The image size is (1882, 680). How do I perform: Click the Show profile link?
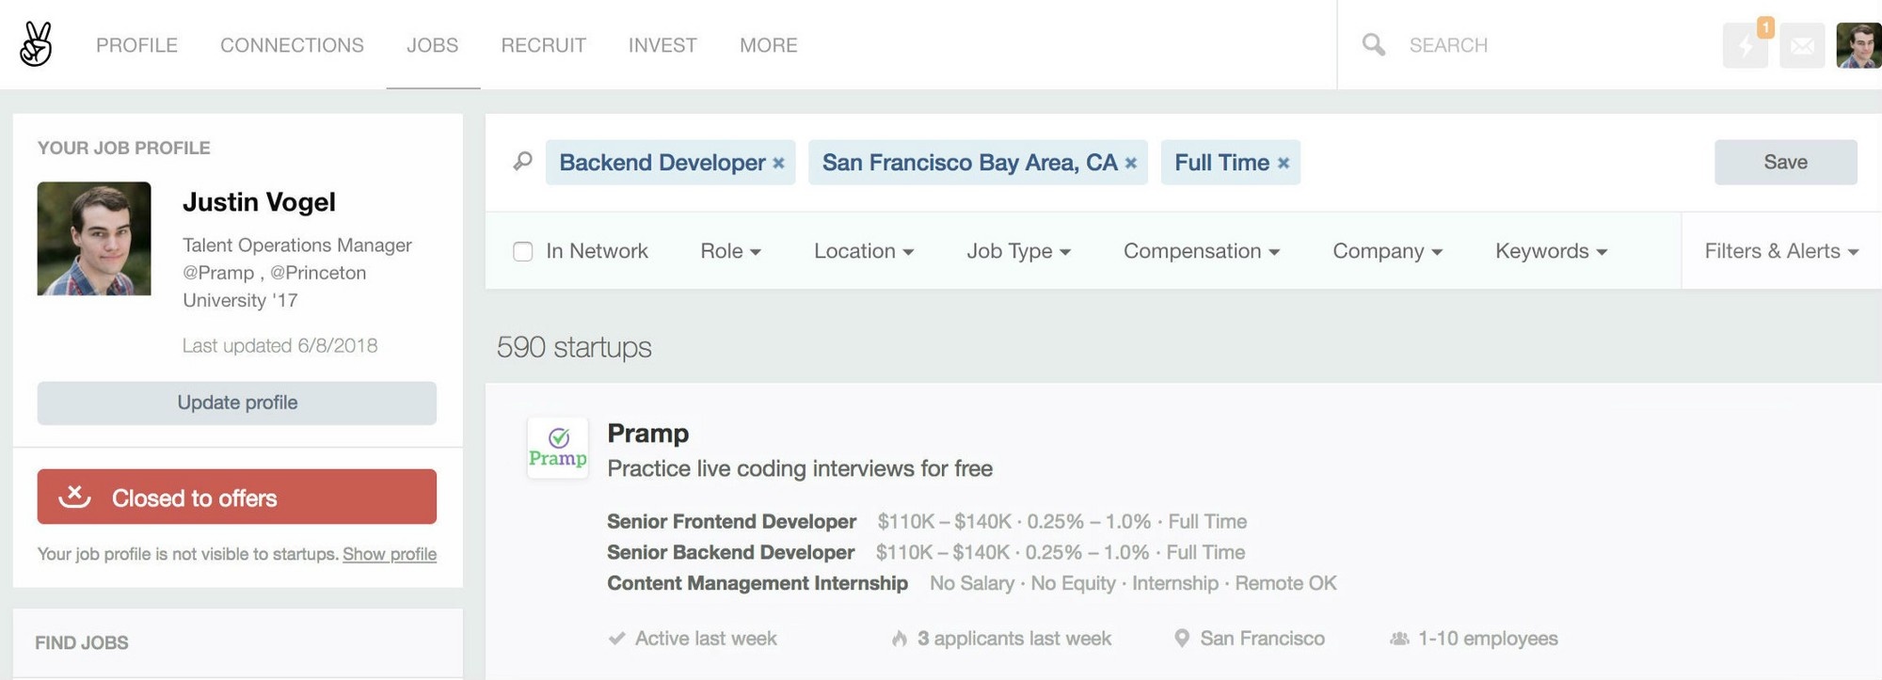(390, 554)
